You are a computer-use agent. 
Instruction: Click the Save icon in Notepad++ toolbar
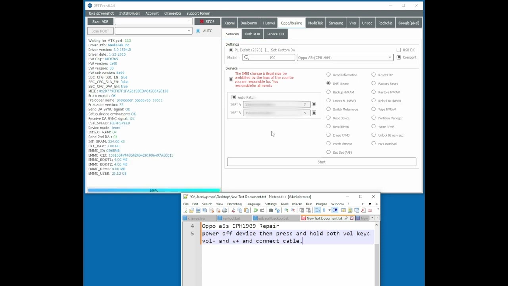tap(198, 210)
